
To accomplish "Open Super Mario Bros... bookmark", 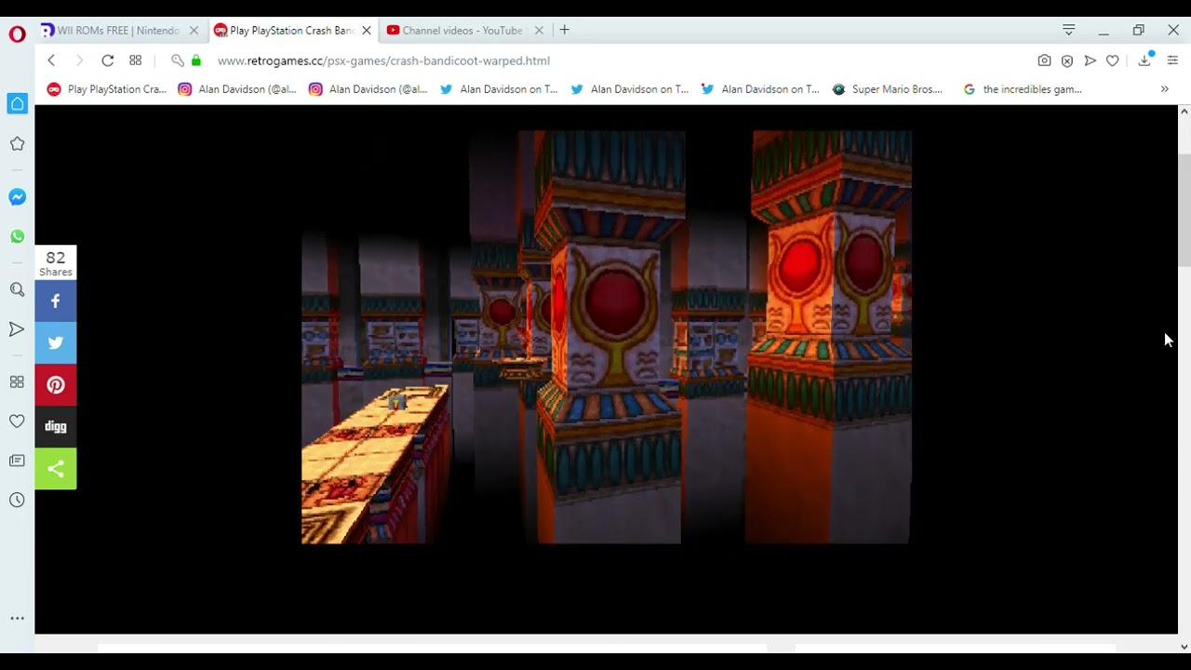I will [x=888, y=89].
